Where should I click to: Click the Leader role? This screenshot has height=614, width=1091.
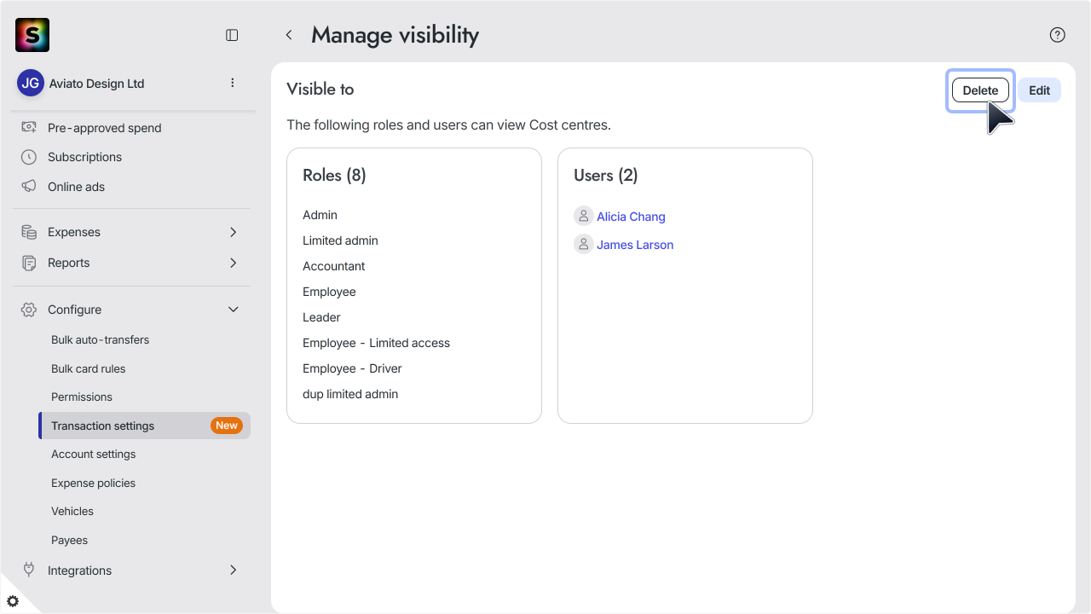pos(321,317)
